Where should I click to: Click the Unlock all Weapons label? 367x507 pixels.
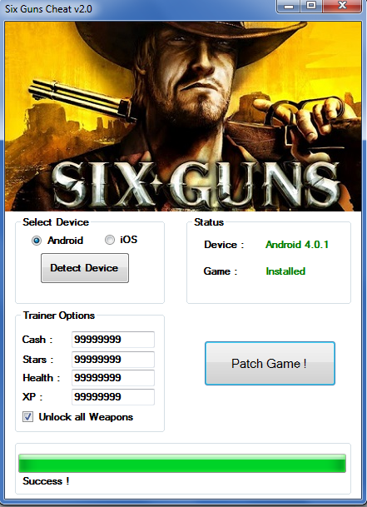(86, 417)
